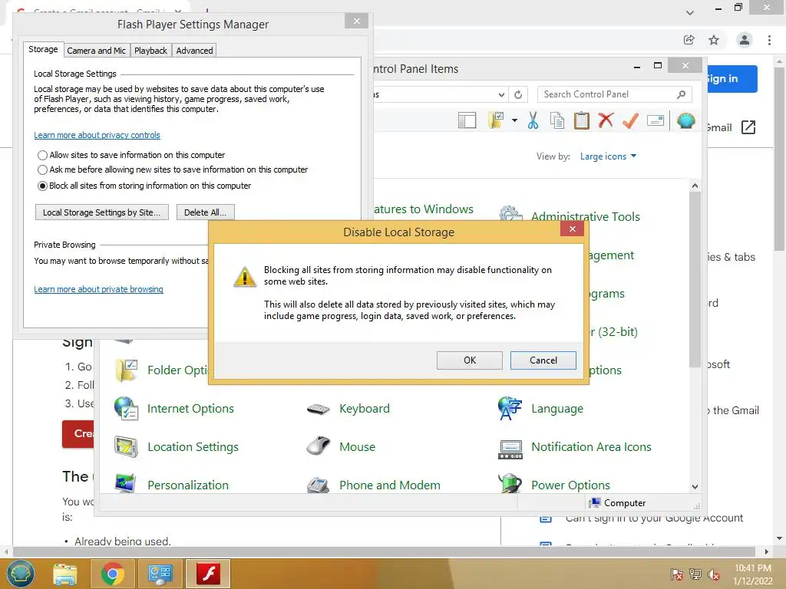The height and width of the screenshot is (589, 786).
Task: Click the Windows Start orb
Action: 20,574
